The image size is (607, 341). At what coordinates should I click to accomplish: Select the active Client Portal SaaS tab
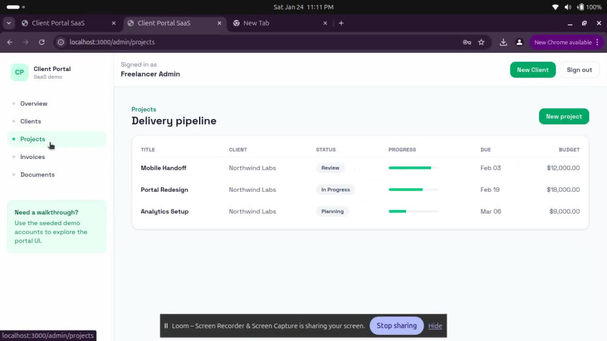174,23
